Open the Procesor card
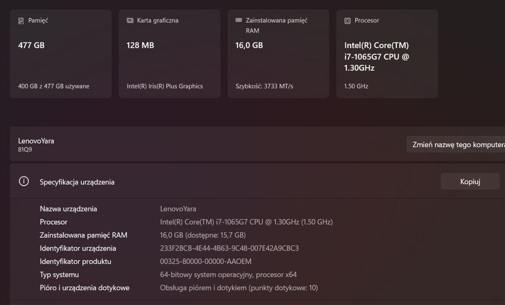The width and height of the screenshot is (505, 305). (387, 54)
